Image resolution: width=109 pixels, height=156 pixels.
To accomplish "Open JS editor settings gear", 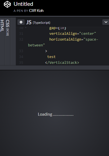I will coord(21,22).
